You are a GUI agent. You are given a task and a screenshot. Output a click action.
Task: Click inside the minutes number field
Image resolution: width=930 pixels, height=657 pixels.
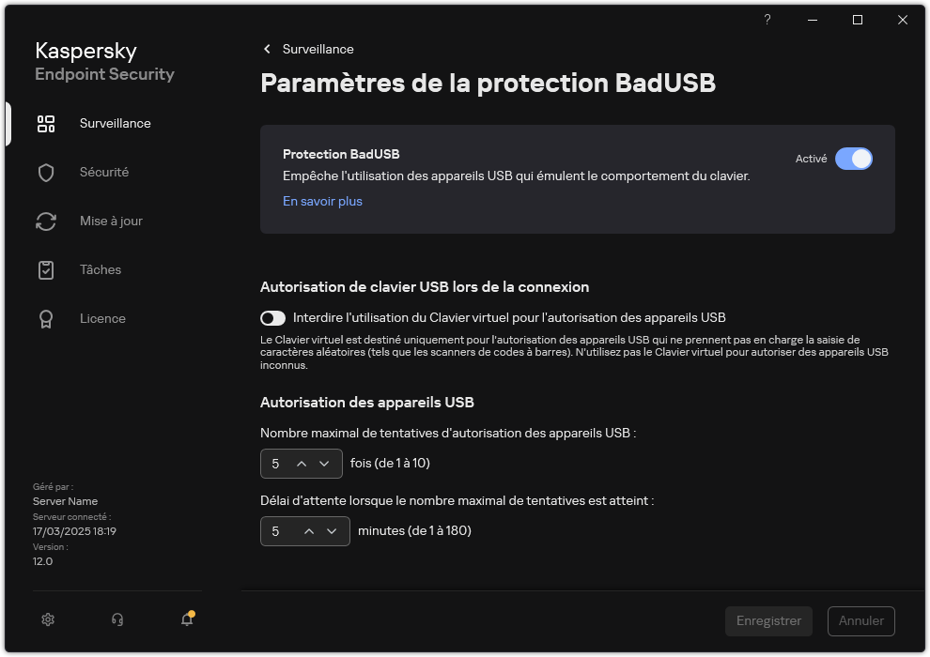click(277, 531)
